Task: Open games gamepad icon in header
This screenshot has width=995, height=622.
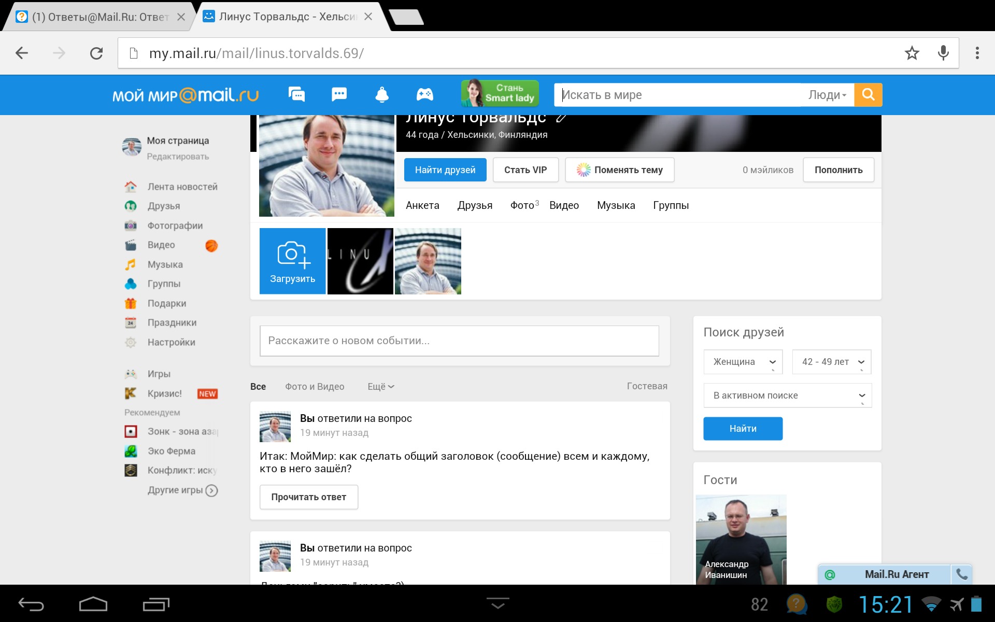Action: (425, 94)
